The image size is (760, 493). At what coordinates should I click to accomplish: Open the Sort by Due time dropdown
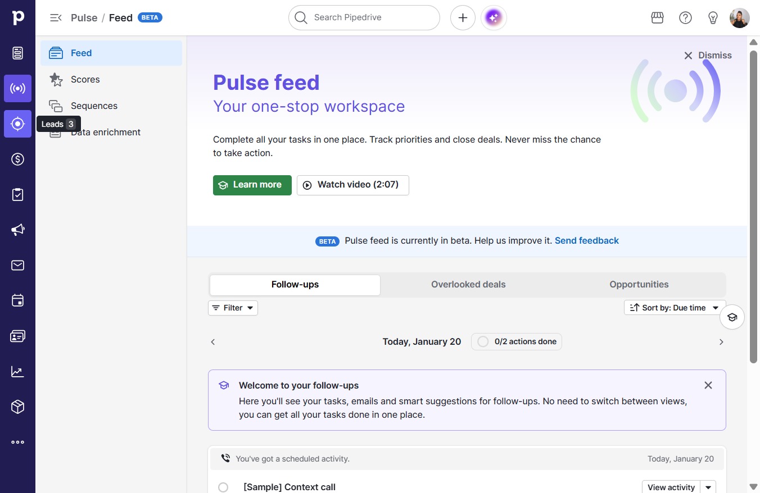pyautogui.click(x=675, y=308)
